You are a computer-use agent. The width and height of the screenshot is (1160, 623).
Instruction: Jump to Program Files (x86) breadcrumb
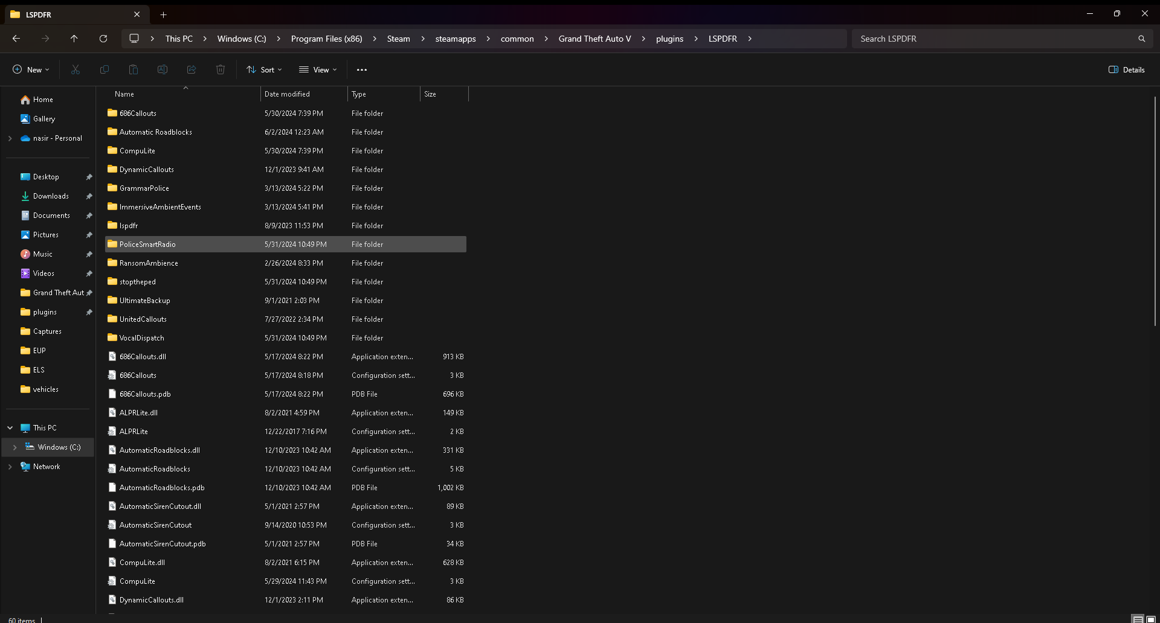point(327,39)
